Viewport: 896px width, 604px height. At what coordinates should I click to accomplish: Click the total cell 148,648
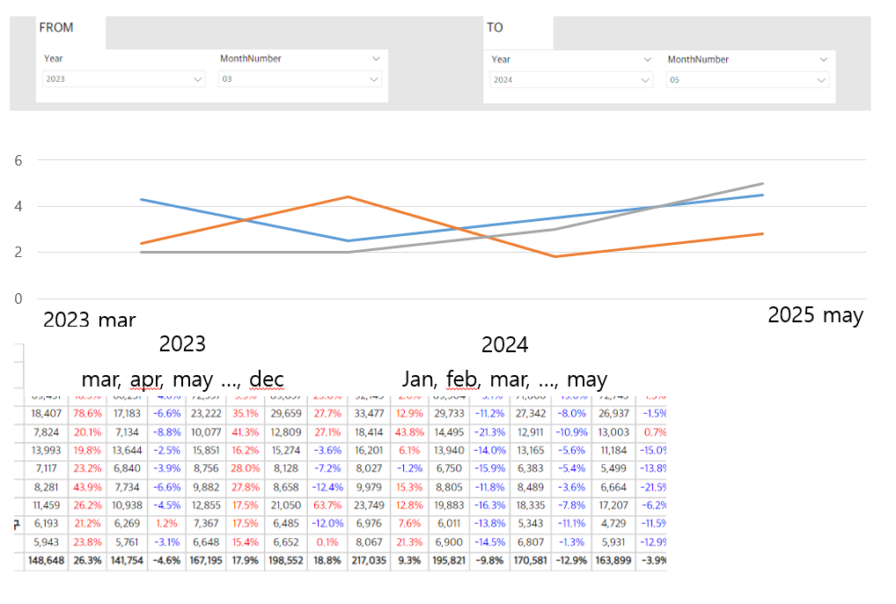[x=47, y=561]
